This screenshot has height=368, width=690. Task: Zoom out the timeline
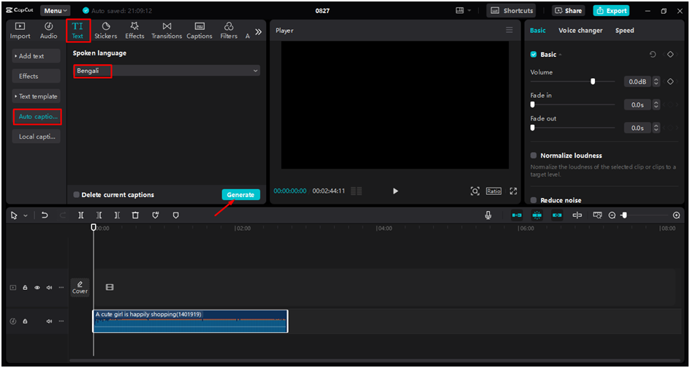pyautogui.click(x=612, y=215)
